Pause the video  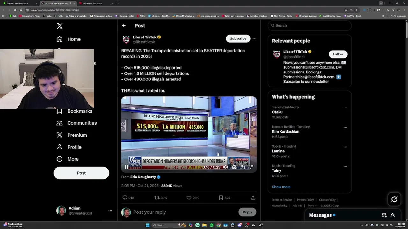[x=127, y=167]
